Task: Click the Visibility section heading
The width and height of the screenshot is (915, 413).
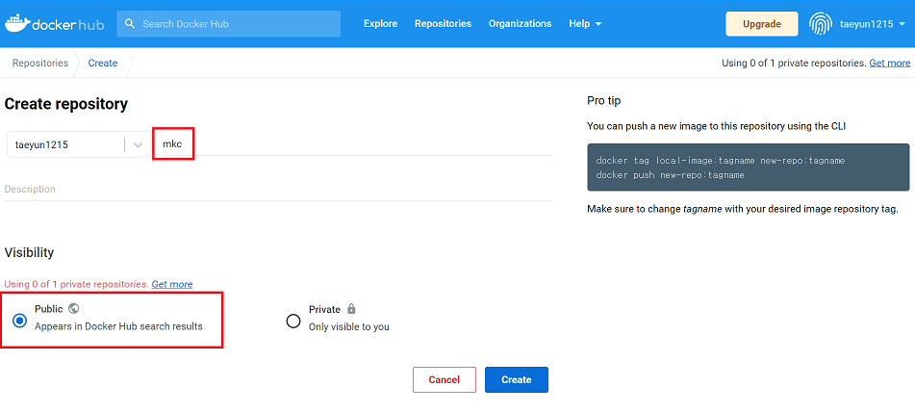Action: pos(29,252)
